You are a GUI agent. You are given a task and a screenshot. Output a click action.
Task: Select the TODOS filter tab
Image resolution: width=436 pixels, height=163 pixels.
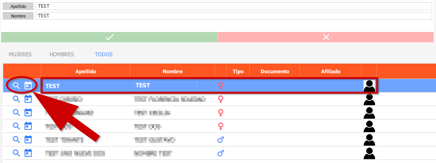104,54
